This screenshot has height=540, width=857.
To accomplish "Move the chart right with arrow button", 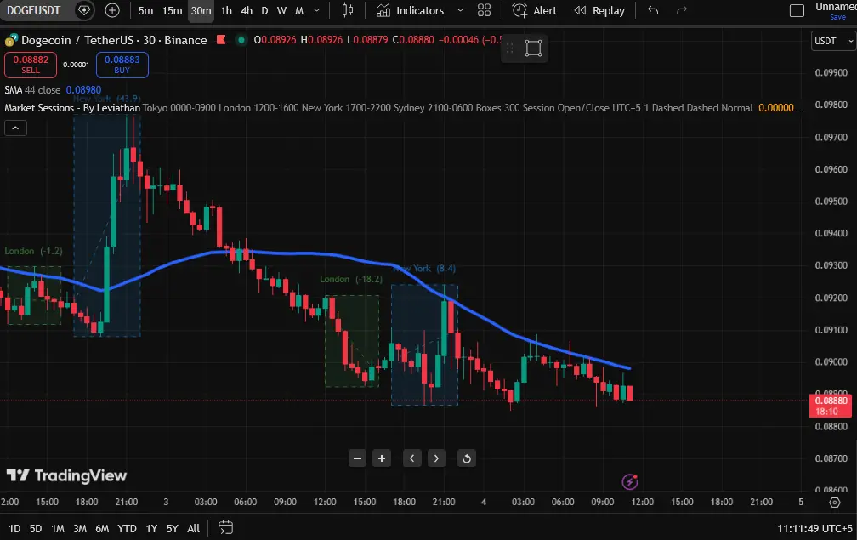I will click(436, 458).
